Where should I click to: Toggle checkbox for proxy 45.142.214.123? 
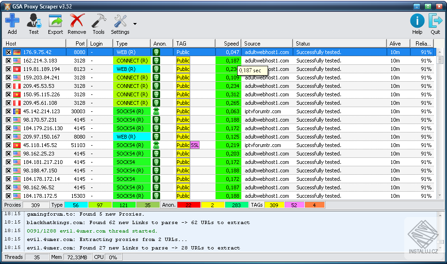point(8,111)
